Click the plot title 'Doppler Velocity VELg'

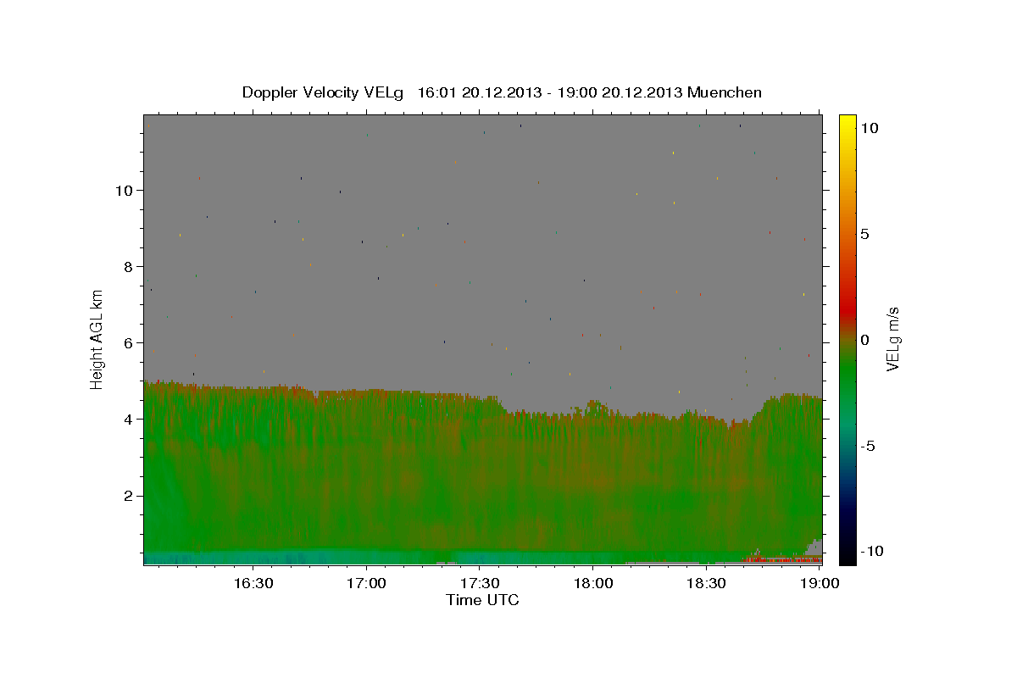point(324,92)
